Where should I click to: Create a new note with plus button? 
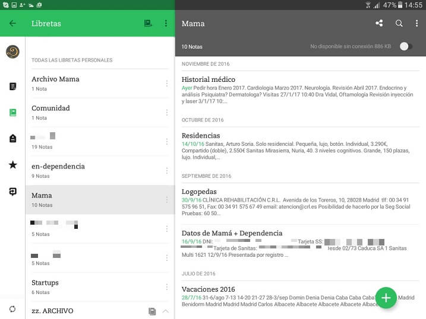click(386, 298)
